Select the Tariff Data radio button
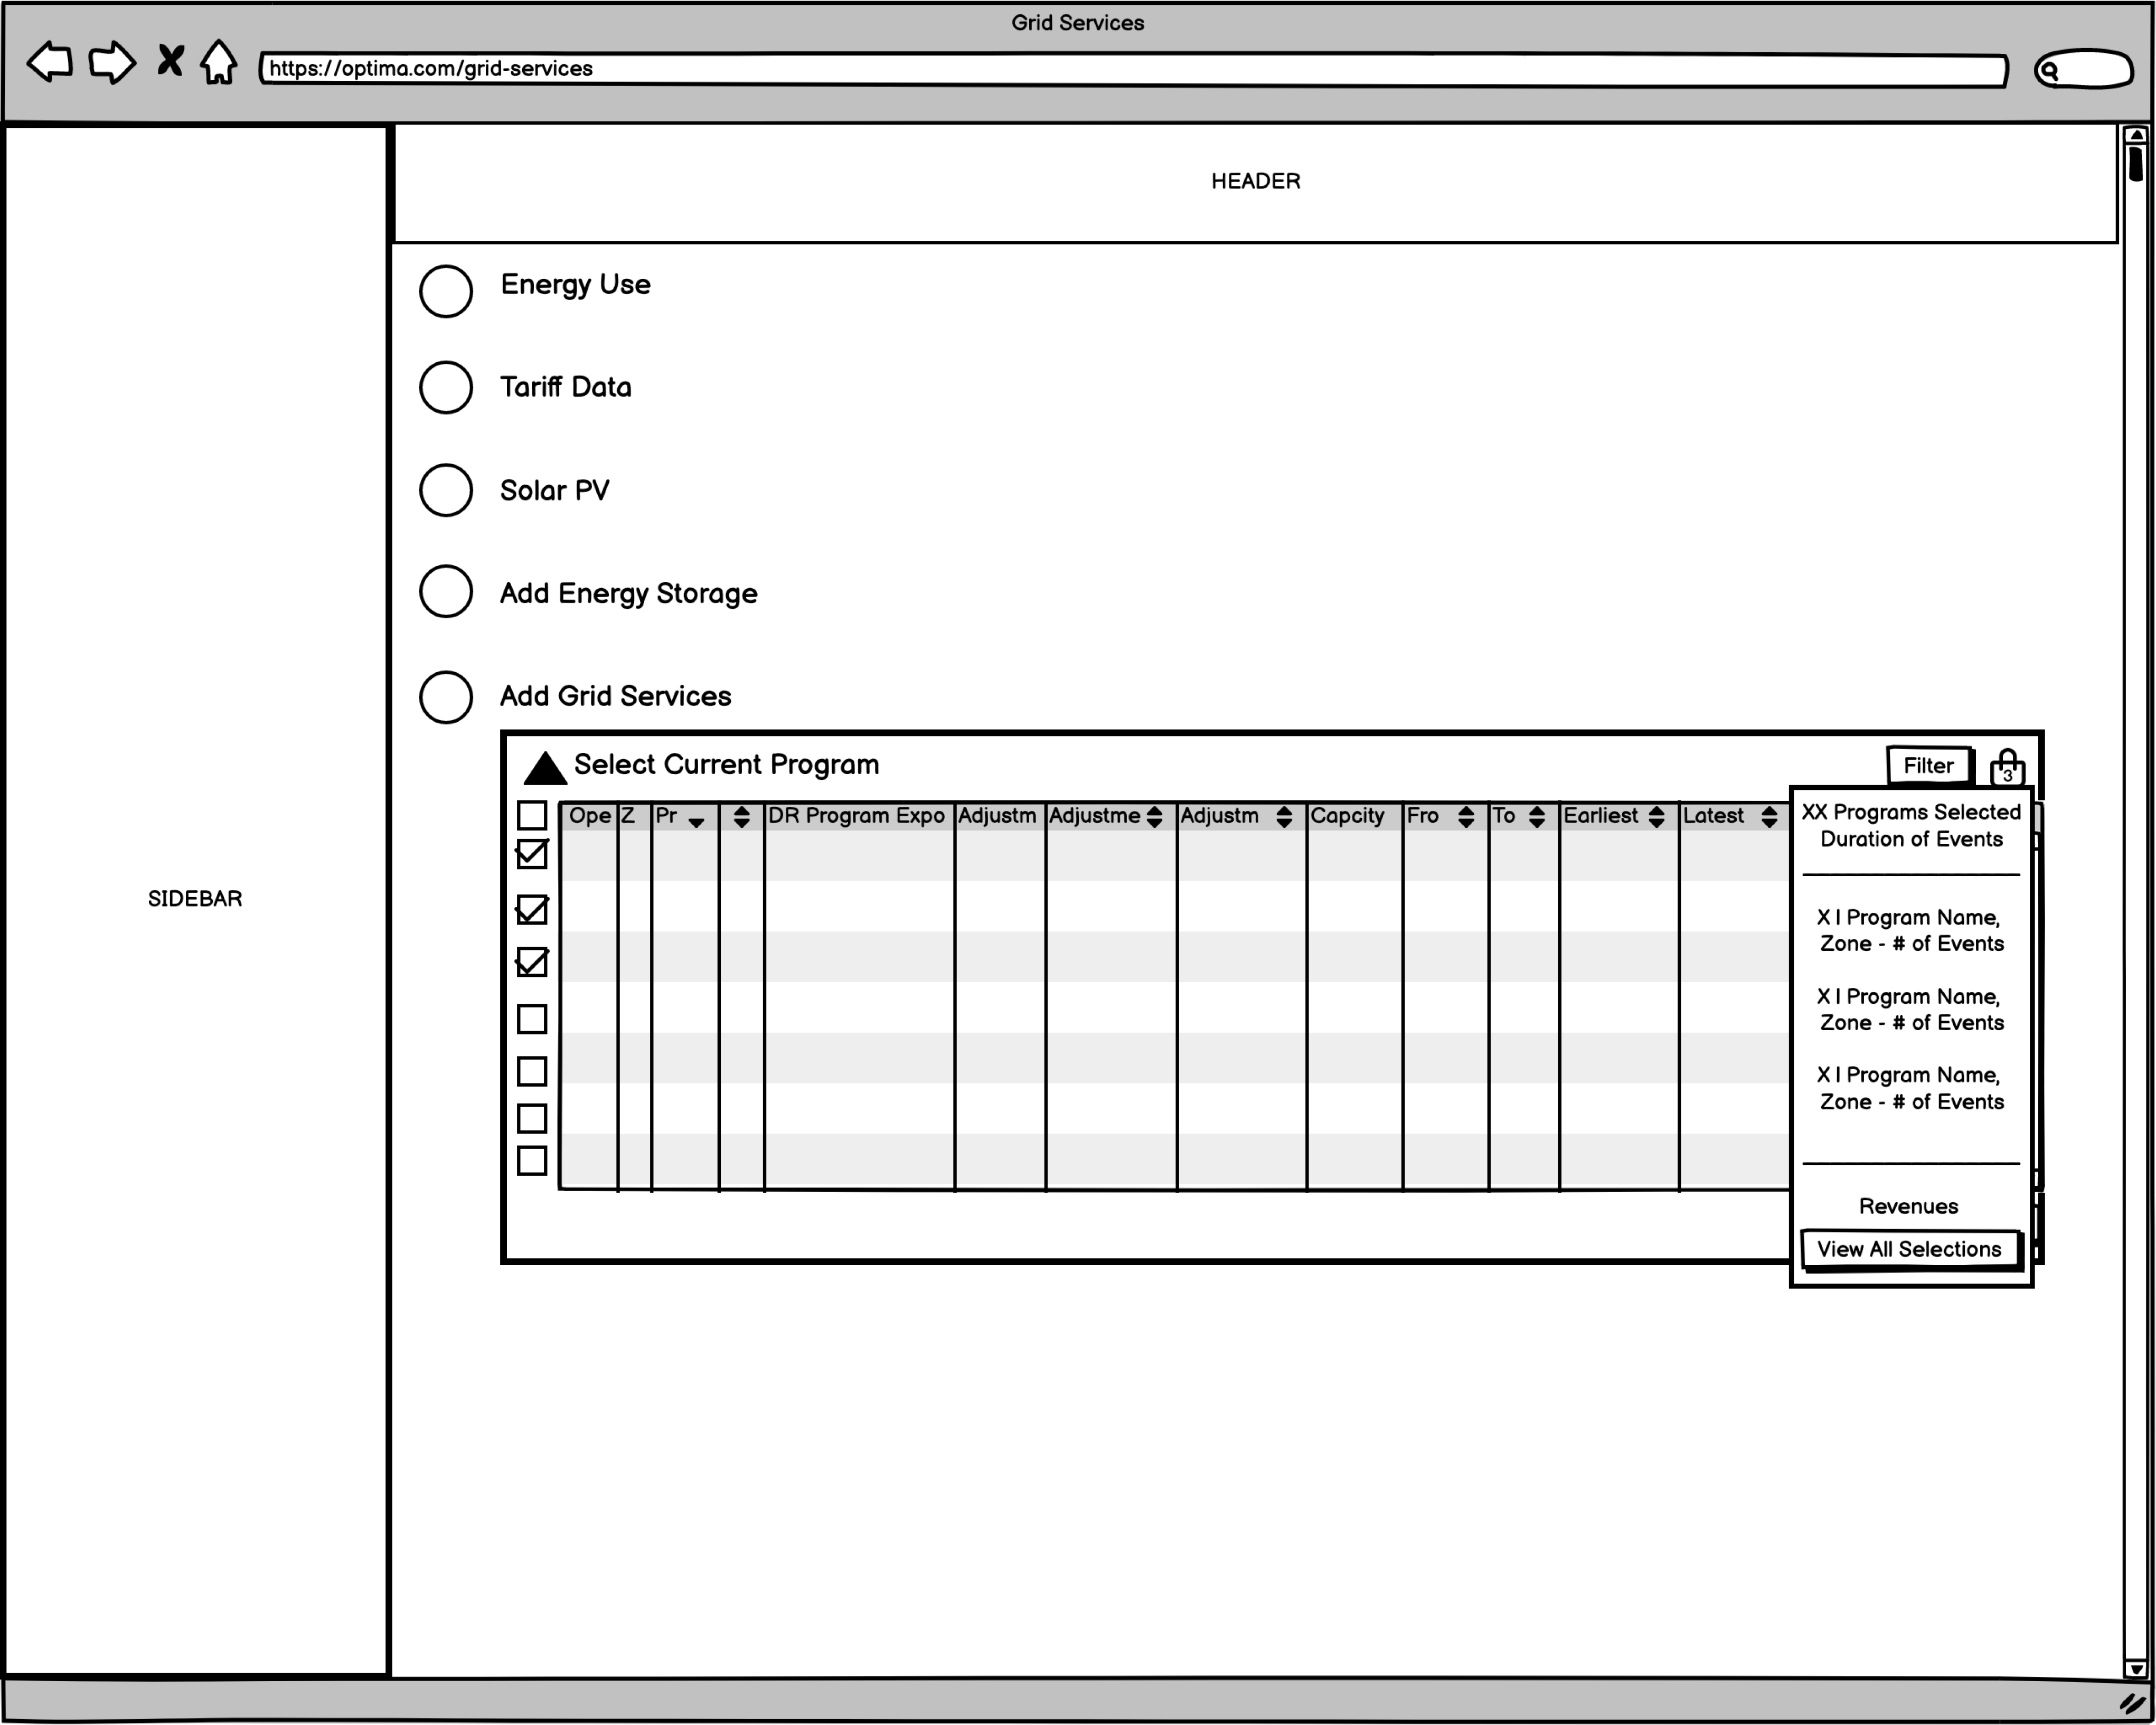The width and height of the screenshot is (2156, 1725). coord(446,387)
